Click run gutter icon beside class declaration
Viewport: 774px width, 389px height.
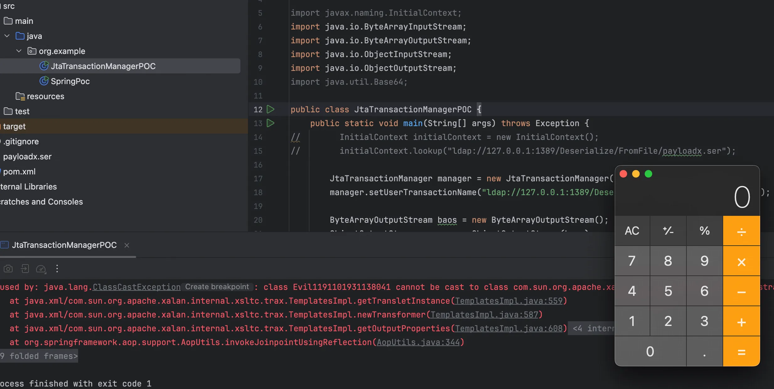(270, 109)
